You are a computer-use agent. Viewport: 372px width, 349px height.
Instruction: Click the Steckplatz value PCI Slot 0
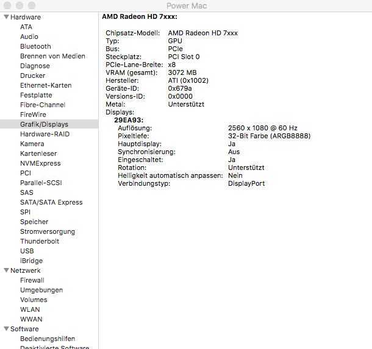pyautogui.click(x=184, y=57)
